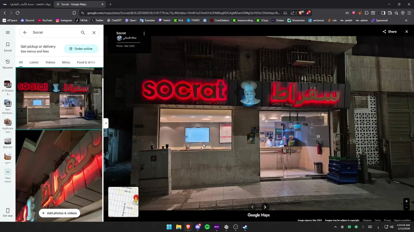Click the search magnifier icon
This screenshot has height=232, width=414.
tap(83, 33)
